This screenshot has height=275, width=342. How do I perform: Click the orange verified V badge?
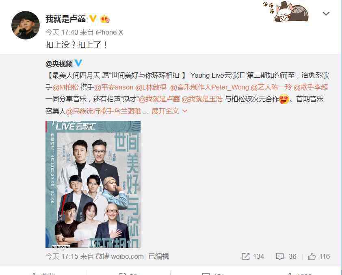(93, 19)
